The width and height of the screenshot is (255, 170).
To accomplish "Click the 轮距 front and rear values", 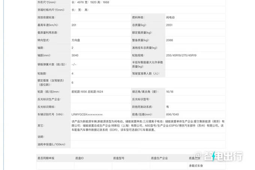I will [87, 92].
